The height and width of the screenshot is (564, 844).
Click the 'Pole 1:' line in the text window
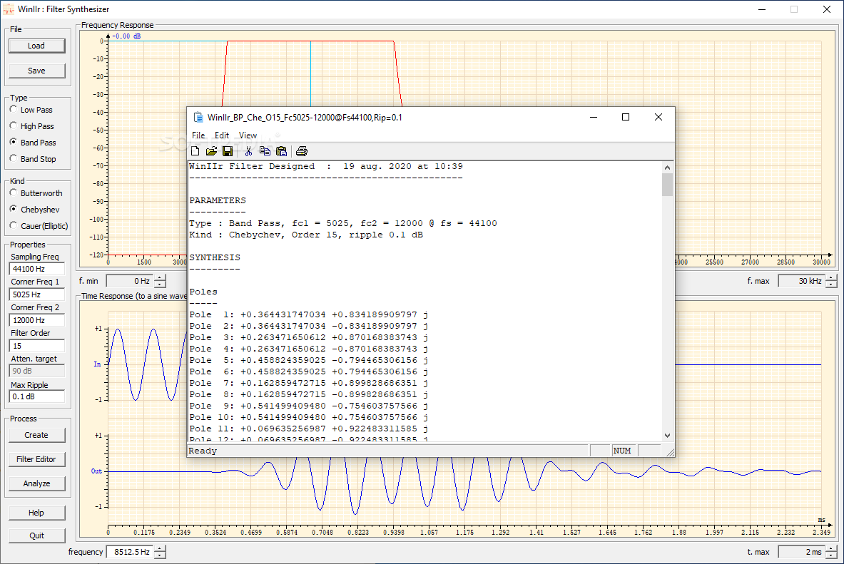pyautogui.click(x=308, y=314)
